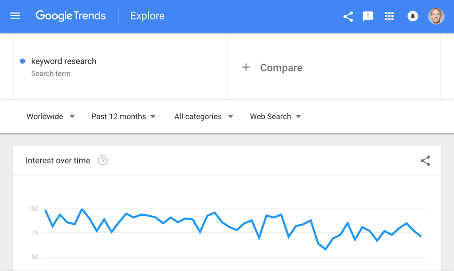The height and width of the screenshot is (271, 454).
Task: Edit the keyword research search term
Action: (64, 61)
